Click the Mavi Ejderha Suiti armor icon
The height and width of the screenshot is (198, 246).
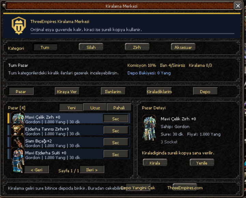pos(18,161)
